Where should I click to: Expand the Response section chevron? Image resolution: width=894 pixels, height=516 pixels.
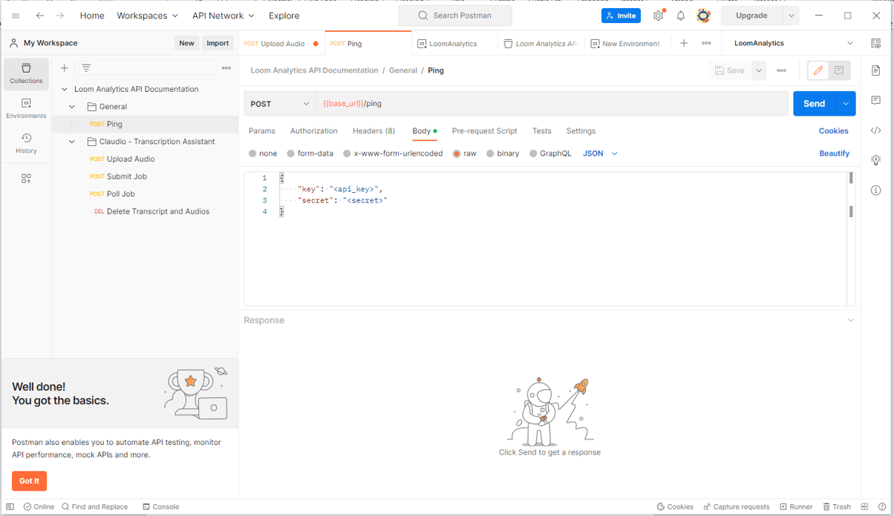click(851, 320)
